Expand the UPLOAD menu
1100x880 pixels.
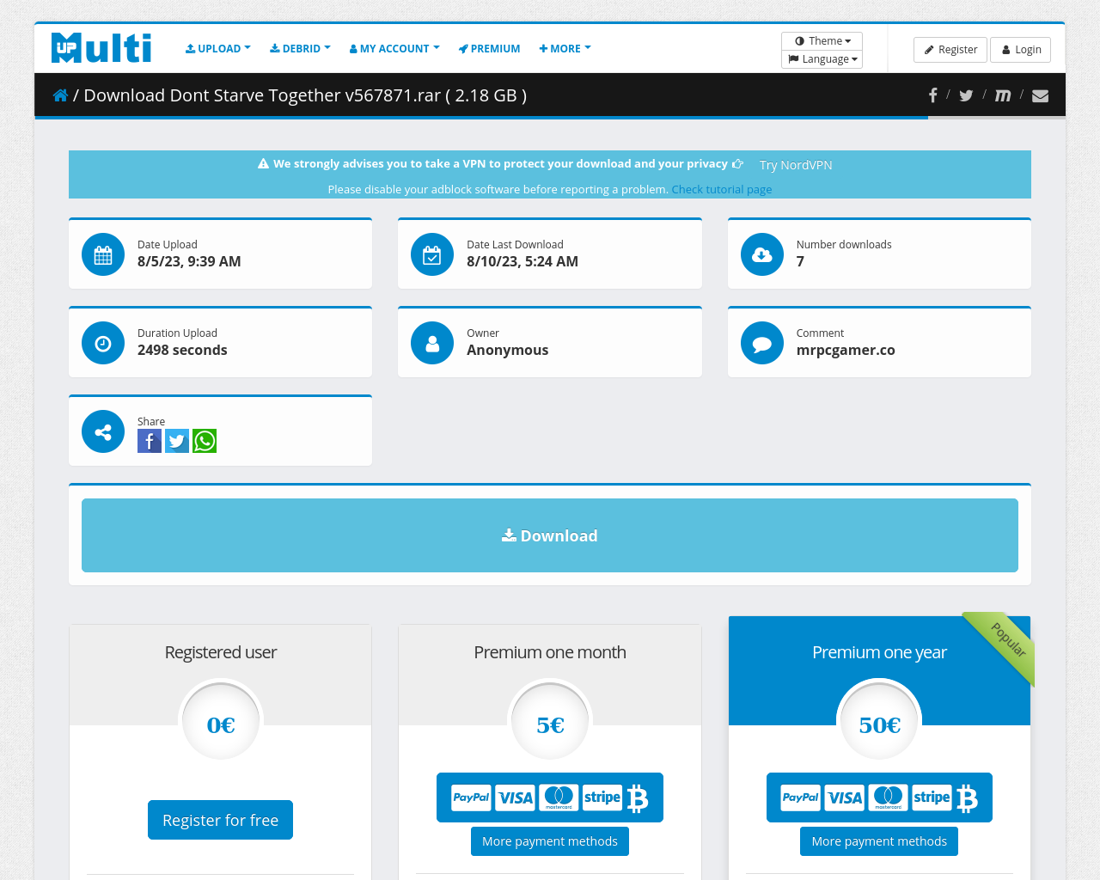tap(218, 49)
